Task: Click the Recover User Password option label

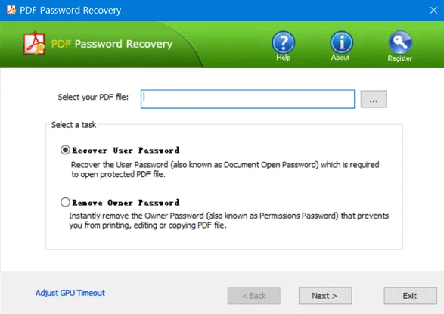Action: pyautogui.click(x=126, y=150)
